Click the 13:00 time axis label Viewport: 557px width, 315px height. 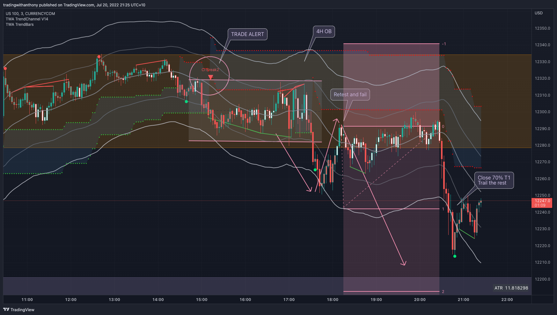pos(114,300)
